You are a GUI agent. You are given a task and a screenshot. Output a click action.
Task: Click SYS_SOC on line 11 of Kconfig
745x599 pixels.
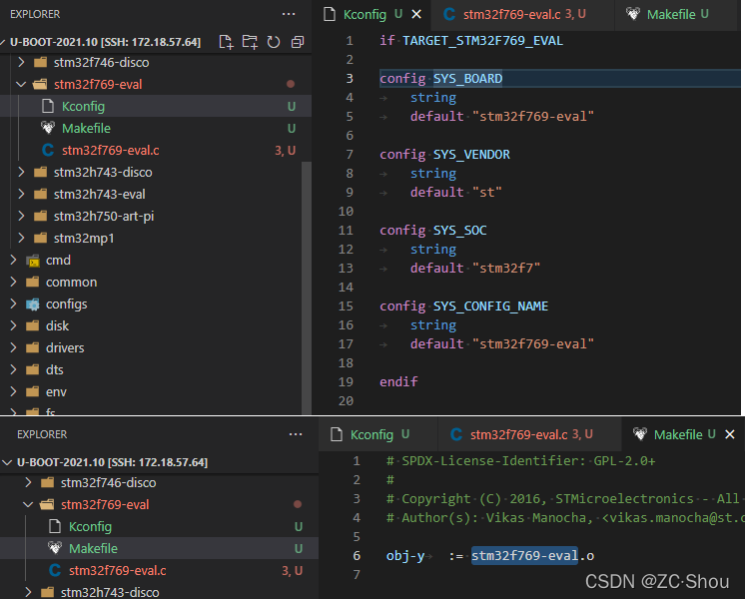point(460,231)
